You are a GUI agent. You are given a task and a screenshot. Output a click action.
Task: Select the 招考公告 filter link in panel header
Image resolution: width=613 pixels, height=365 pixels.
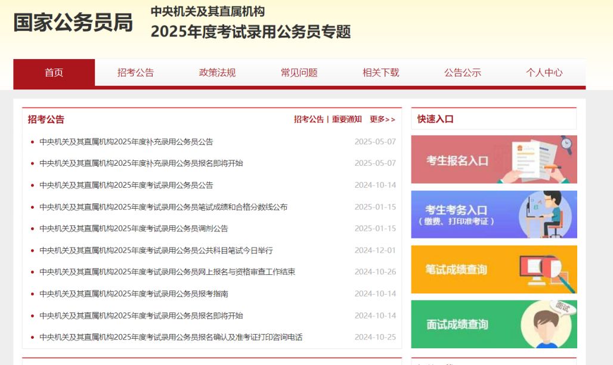point(309,119)
